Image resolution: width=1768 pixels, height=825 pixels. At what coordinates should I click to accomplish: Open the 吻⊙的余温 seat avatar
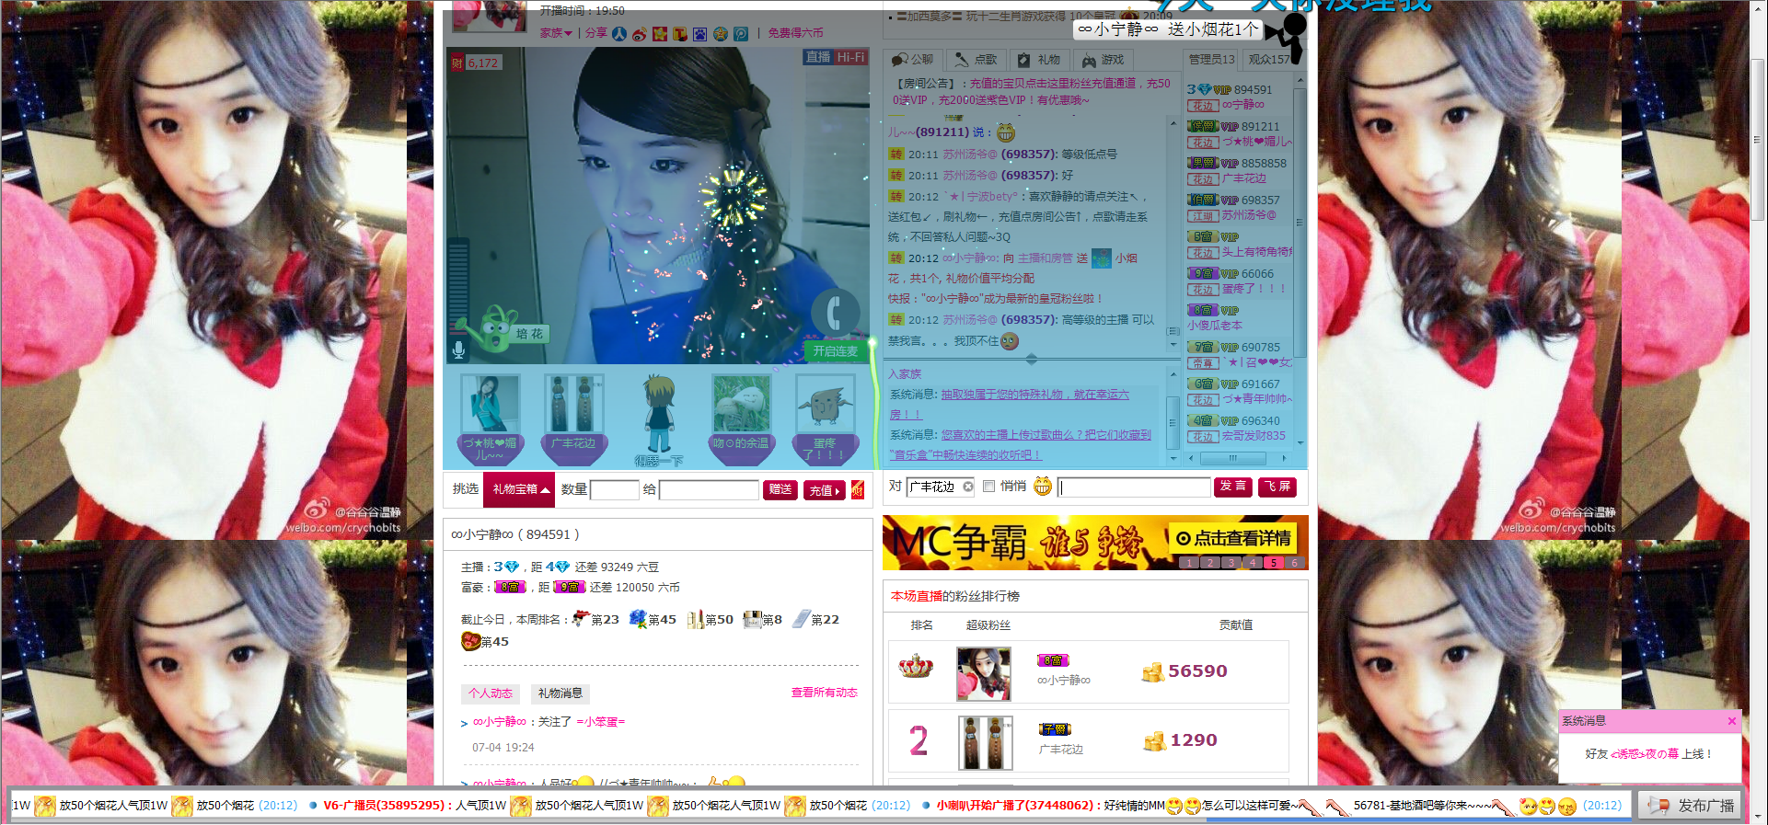(741, 403)
